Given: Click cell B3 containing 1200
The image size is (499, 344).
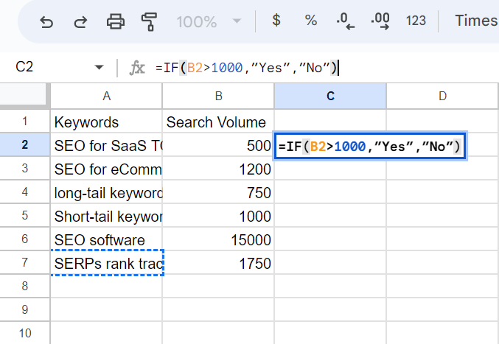Looking at the screenshot, I should (x=218, y=169).
